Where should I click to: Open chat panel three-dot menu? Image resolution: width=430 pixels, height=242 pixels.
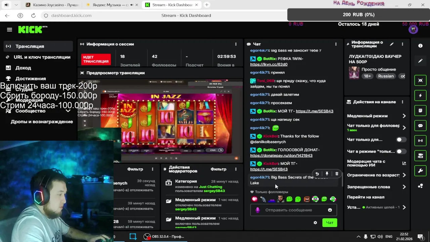coord(336,44)
